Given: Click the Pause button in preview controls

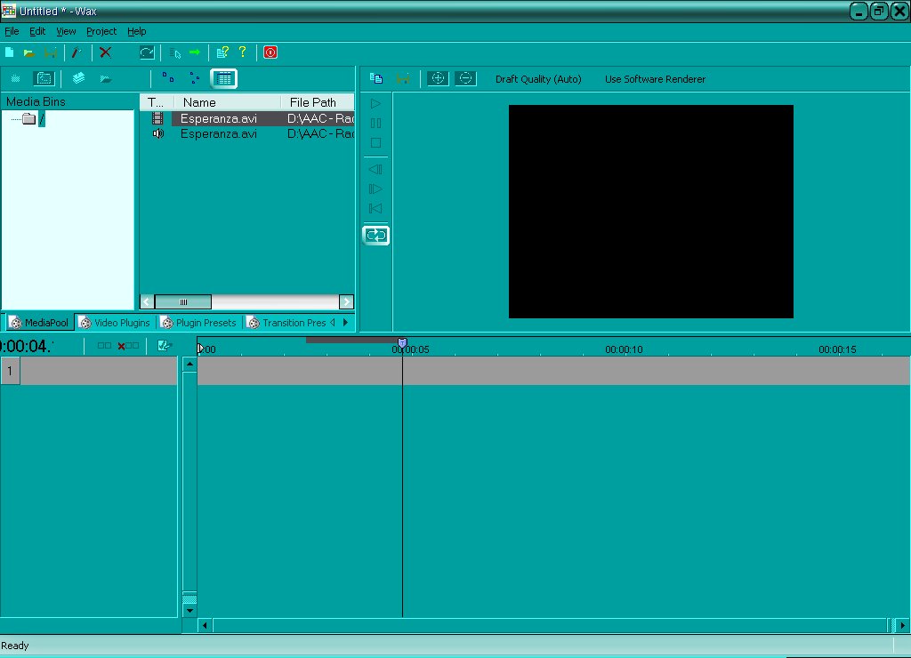Looking at the screenshot, I should point(376,123).
